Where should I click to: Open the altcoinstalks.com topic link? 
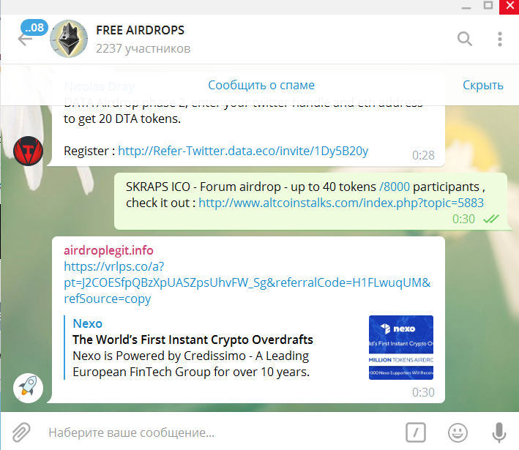coord(341,203)
